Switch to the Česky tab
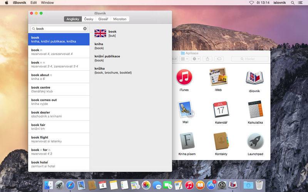The height and width of the screenshot is (192, 308). [89, 19]
